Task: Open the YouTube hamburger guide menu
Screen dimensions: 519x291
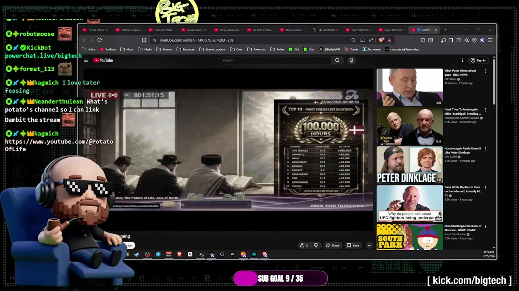Action: coord(86,60)
